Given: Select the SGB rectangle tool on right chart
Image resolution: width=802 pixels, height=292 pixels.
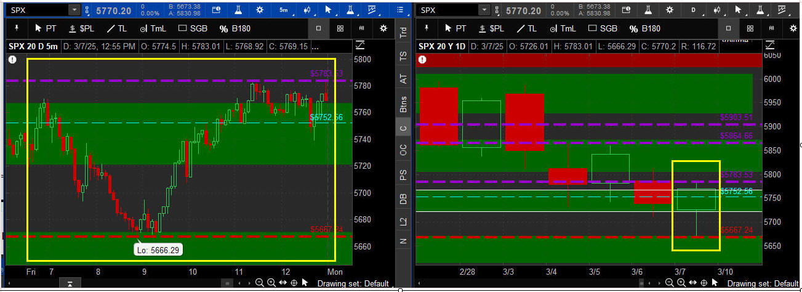Looking at the screenshot, I should click(603, 28).
